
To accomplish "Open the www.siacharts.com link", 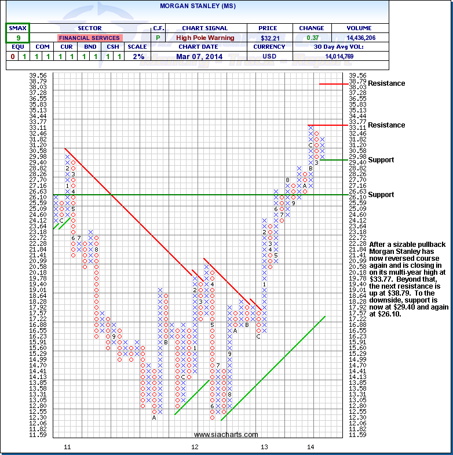I will pyautogui.click(x=226, y=434).
